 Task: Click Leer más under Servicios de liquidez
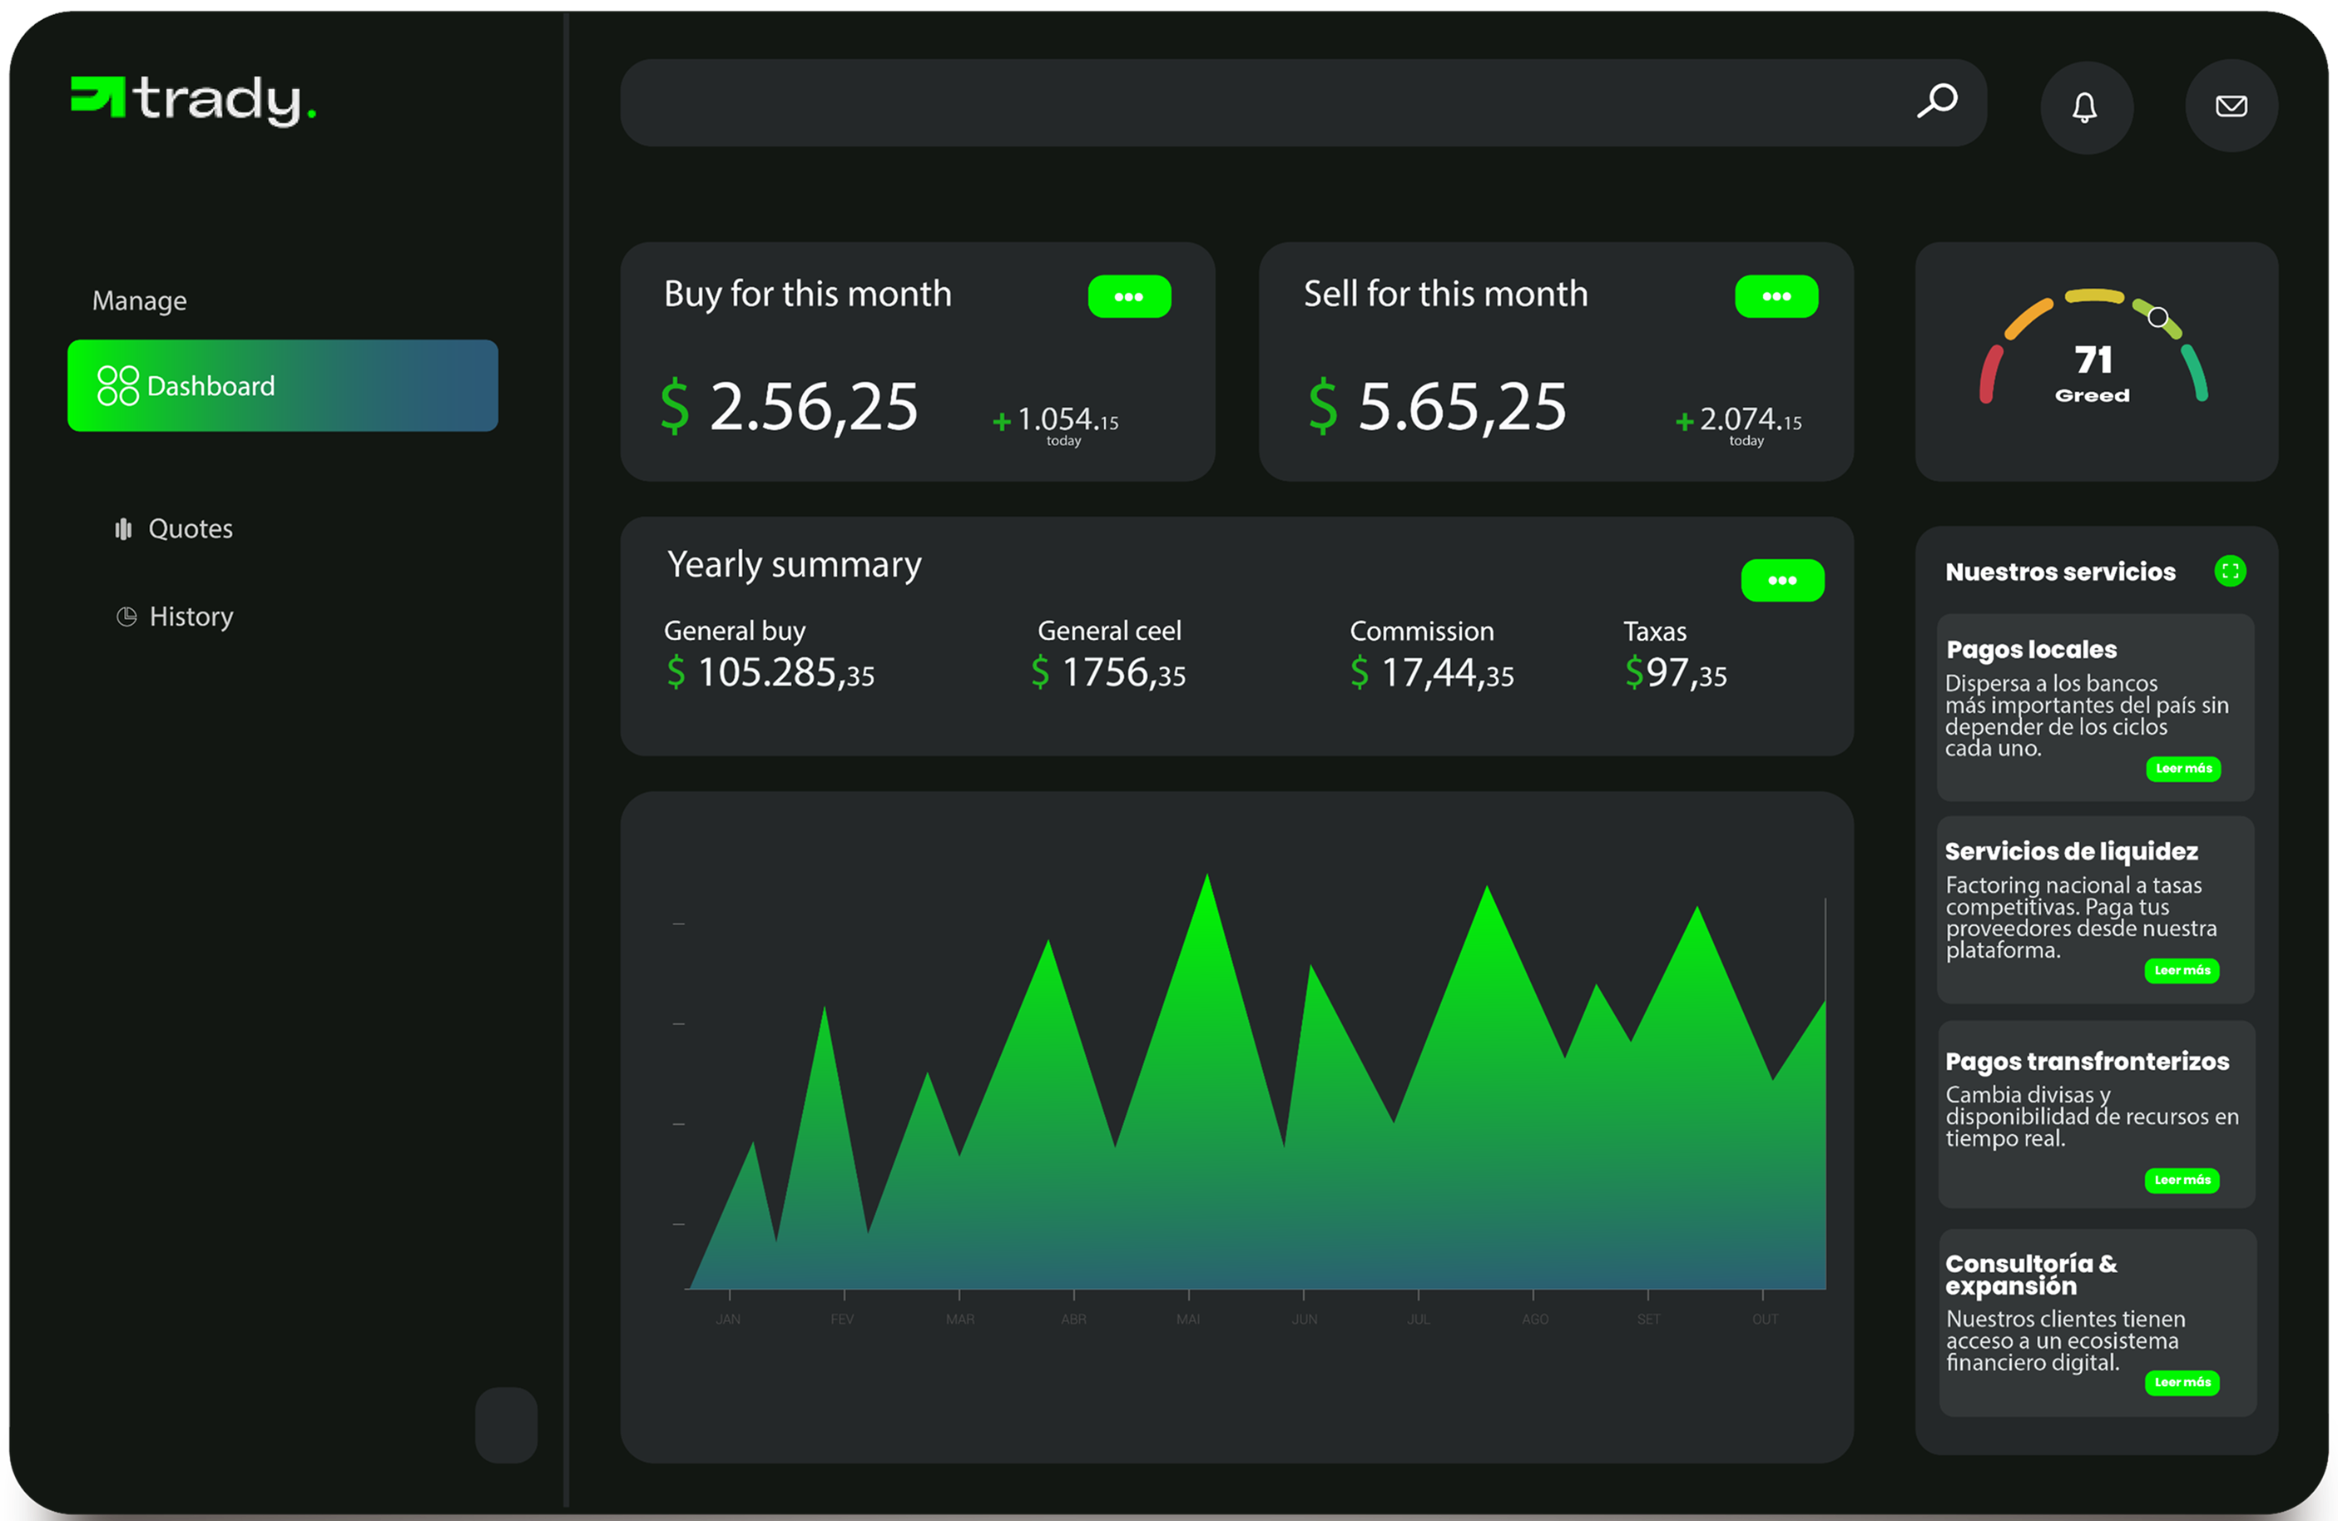click(x=2182, y=971)
